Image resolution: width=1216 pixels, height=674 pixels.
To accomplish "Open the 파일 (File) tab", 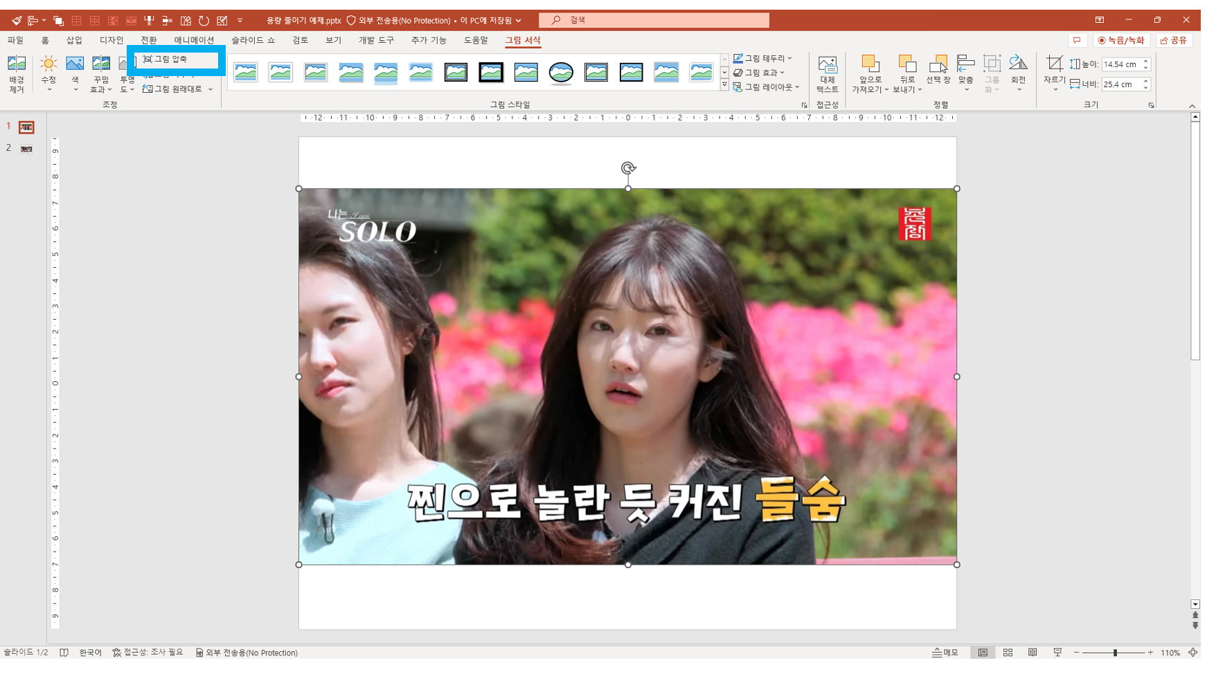I will tap(15, 41).
